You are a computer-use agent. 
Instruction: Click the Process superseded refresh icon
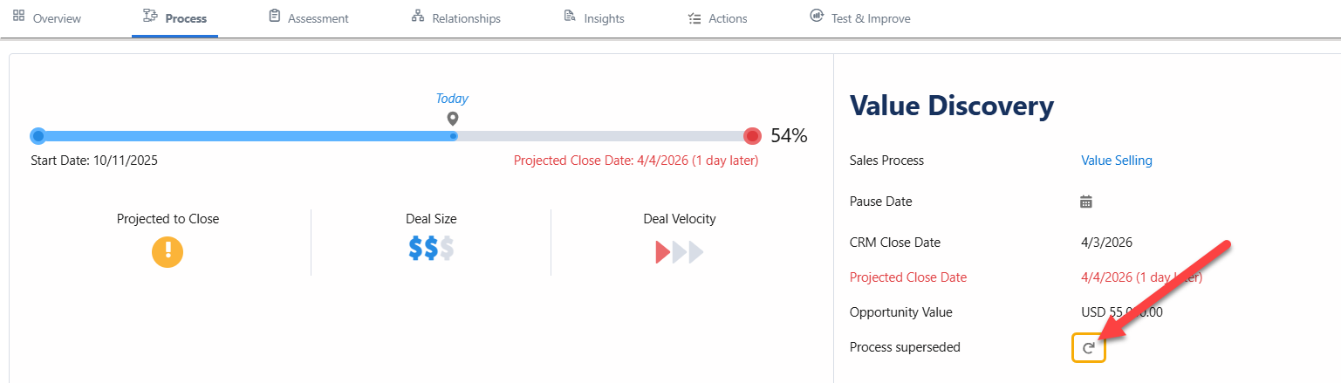[x=1088, y=348]
